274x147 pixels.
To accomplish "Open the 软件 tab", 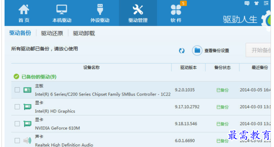I will pyautogui.click(x=176, y=13).
